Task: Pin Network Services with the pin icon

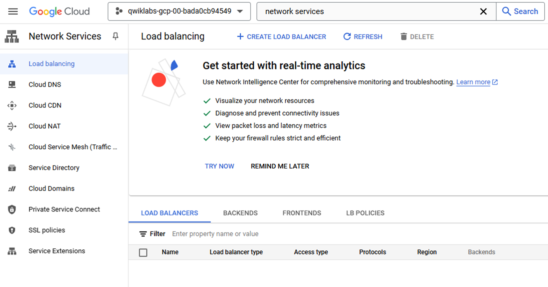Action: [116, 36]
